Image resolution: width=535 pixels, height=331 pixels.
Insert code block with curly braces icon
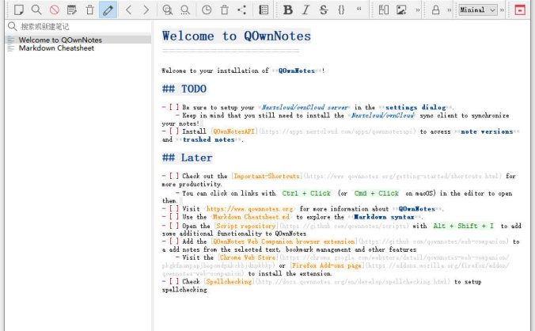click(x=341, y=10)
